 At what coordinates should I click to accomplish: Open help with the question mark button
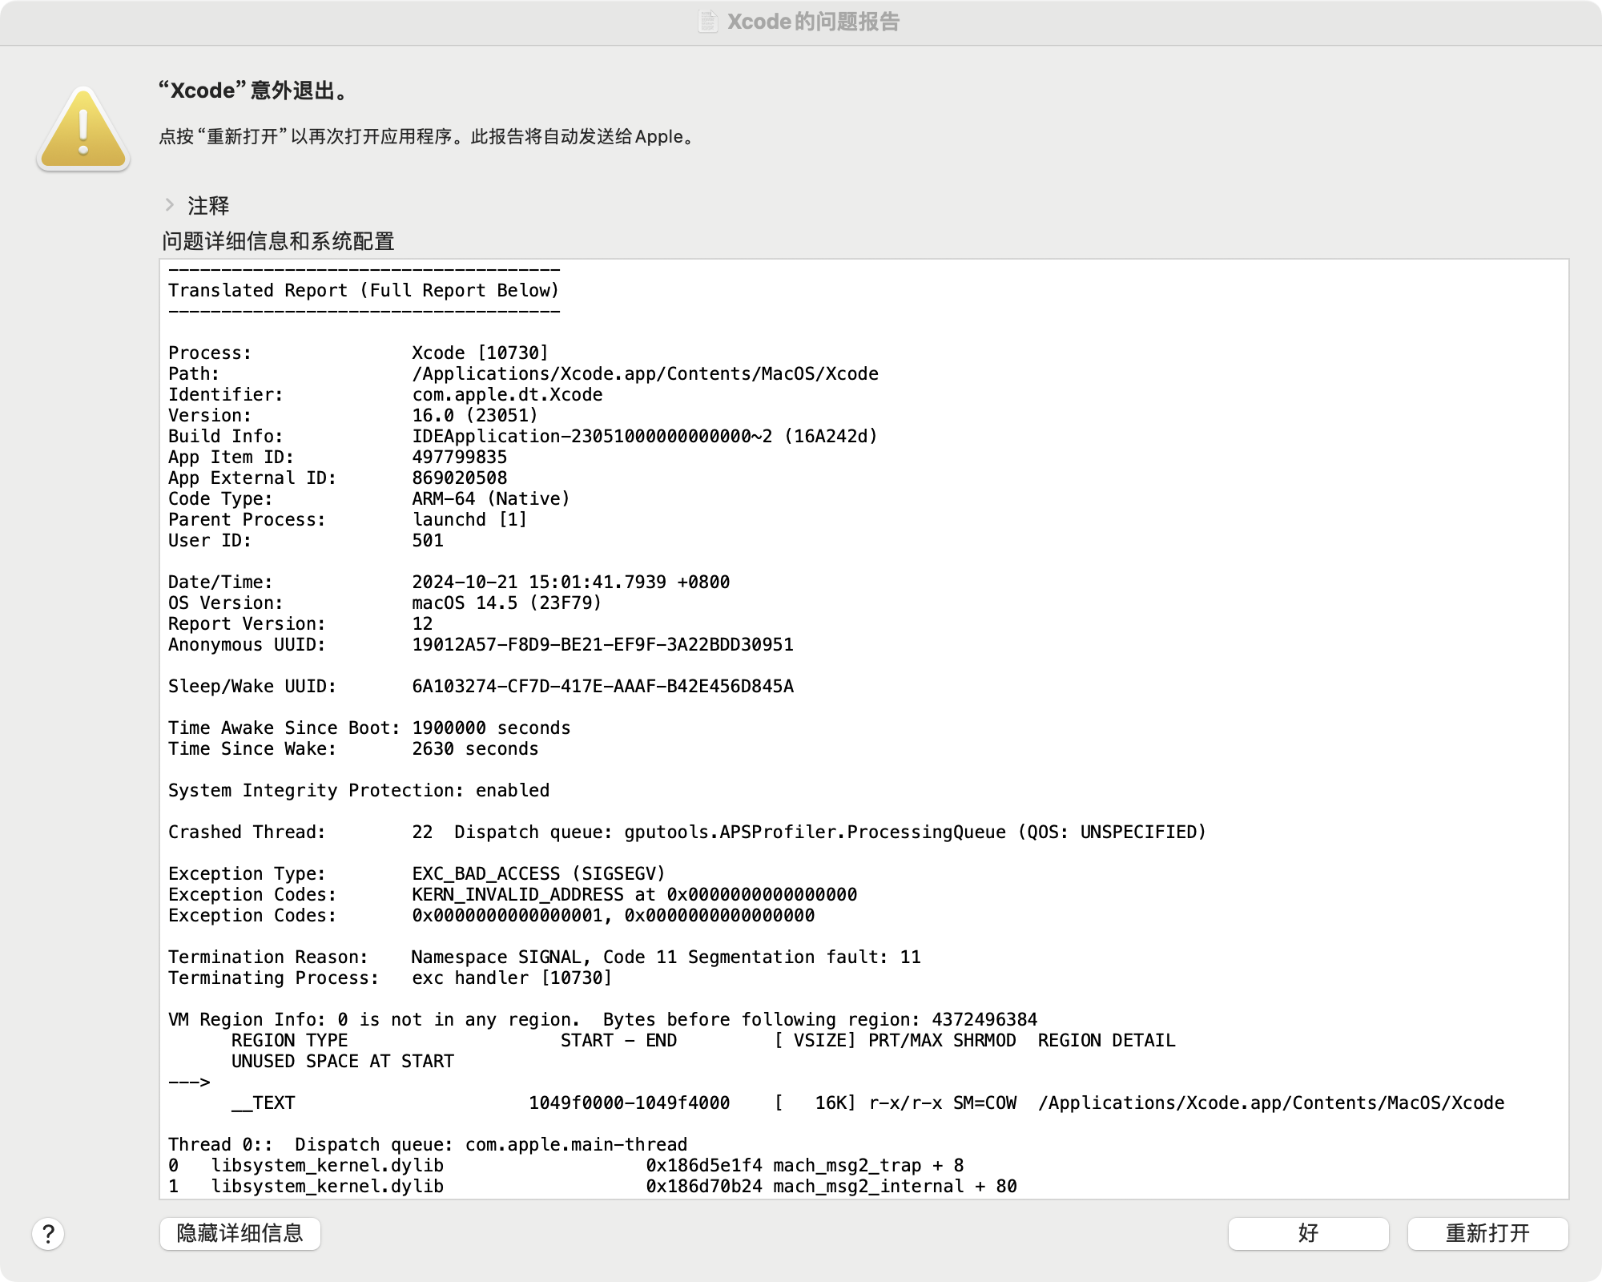pos(48,1234)
